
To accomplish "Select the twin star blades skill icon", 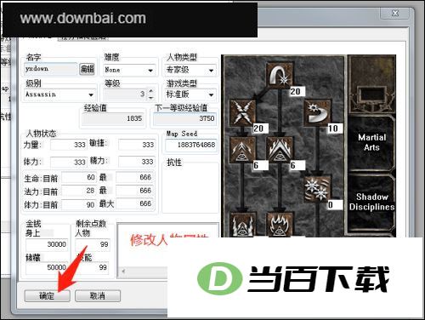I will tap(317, 188).
